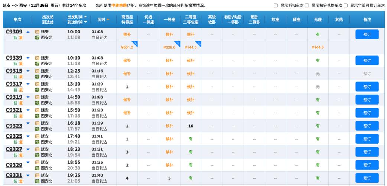Expand price details for C9317
The width and height of the screenshot is (387, 186).
pyautogui.click(x=28, y=84)
